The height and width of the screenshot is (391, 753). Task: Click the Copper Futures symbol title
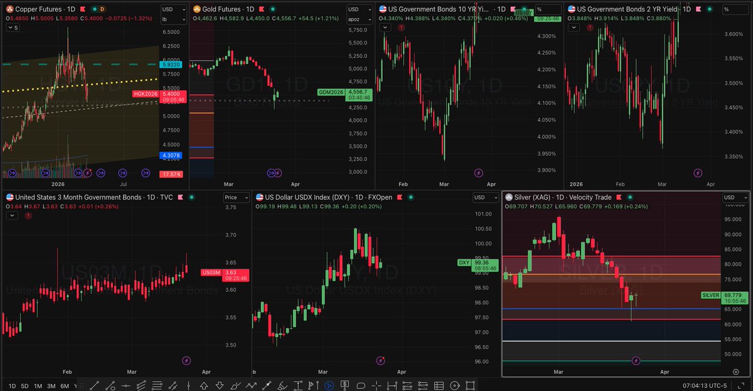point(38,9)
